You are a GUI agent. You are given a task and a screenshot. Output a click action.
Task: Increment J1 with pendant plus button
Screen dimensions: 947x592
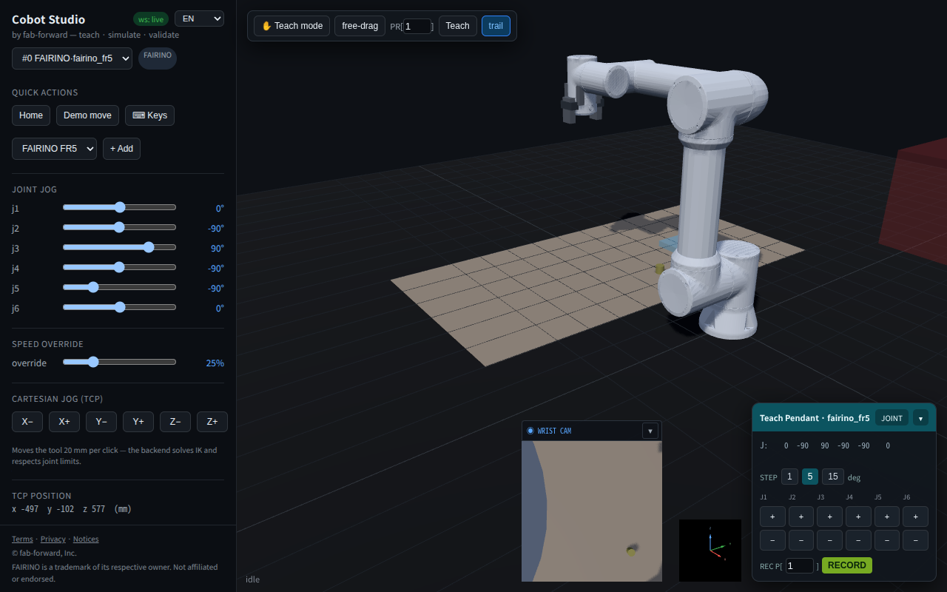pos(772,517)
